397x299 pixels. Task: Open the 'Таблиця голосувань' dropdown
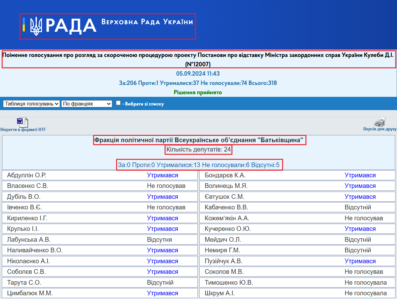point(31,104)
